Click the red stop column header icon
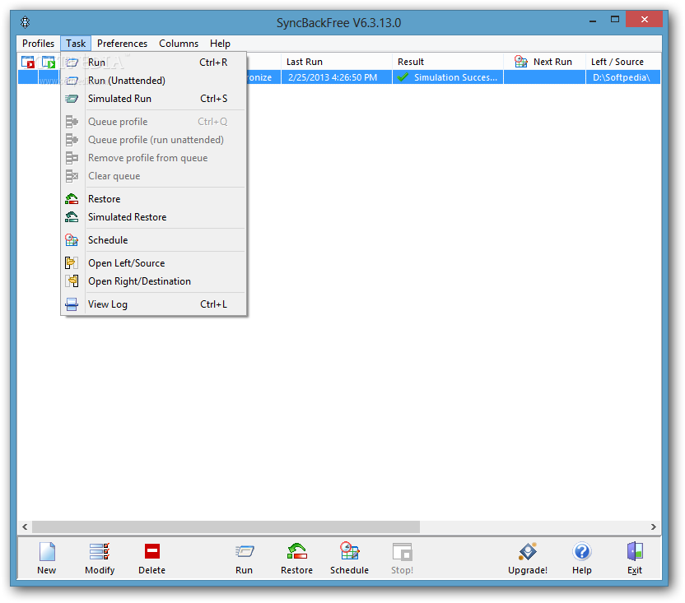Image resolution: width=685 pixels, height=603 pixels. click(28, 62)
